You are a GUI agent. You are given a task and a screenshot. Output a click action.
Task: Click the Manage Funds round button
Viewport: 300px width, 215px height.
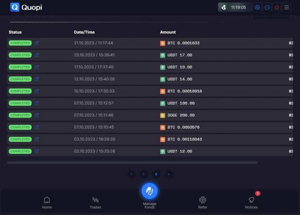pos(150,191)
